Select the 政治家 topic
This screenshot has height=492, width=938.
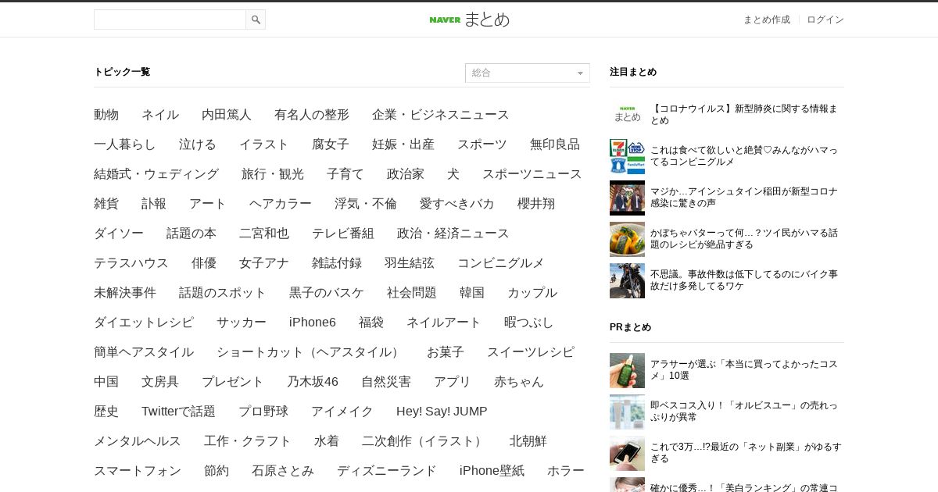[406, 174]
